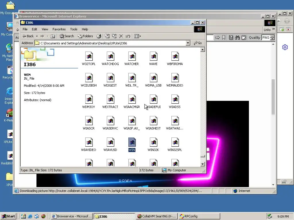Screen dimensions: 294x220
Task: Decrease Quality with the spinner down arrow
Action: pyautogui.click(x=273, y=39)
